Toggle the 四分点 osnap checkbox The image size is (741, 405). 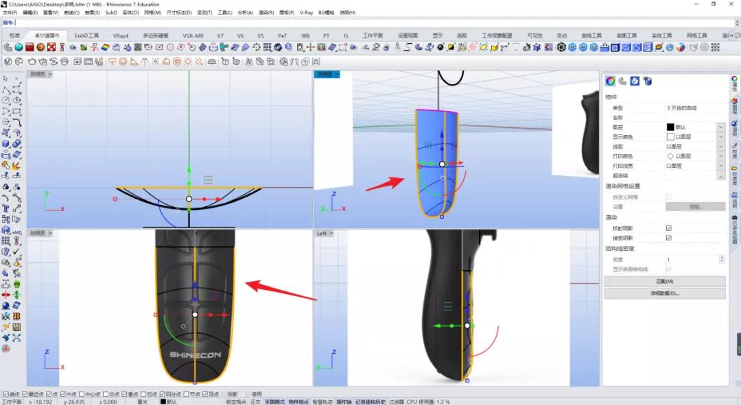click(162, 394)
